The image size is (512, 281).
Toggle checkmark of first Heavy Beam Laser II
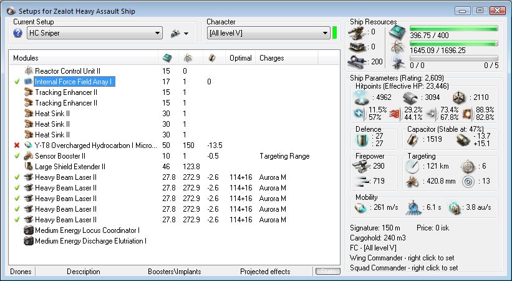[17, 177]
